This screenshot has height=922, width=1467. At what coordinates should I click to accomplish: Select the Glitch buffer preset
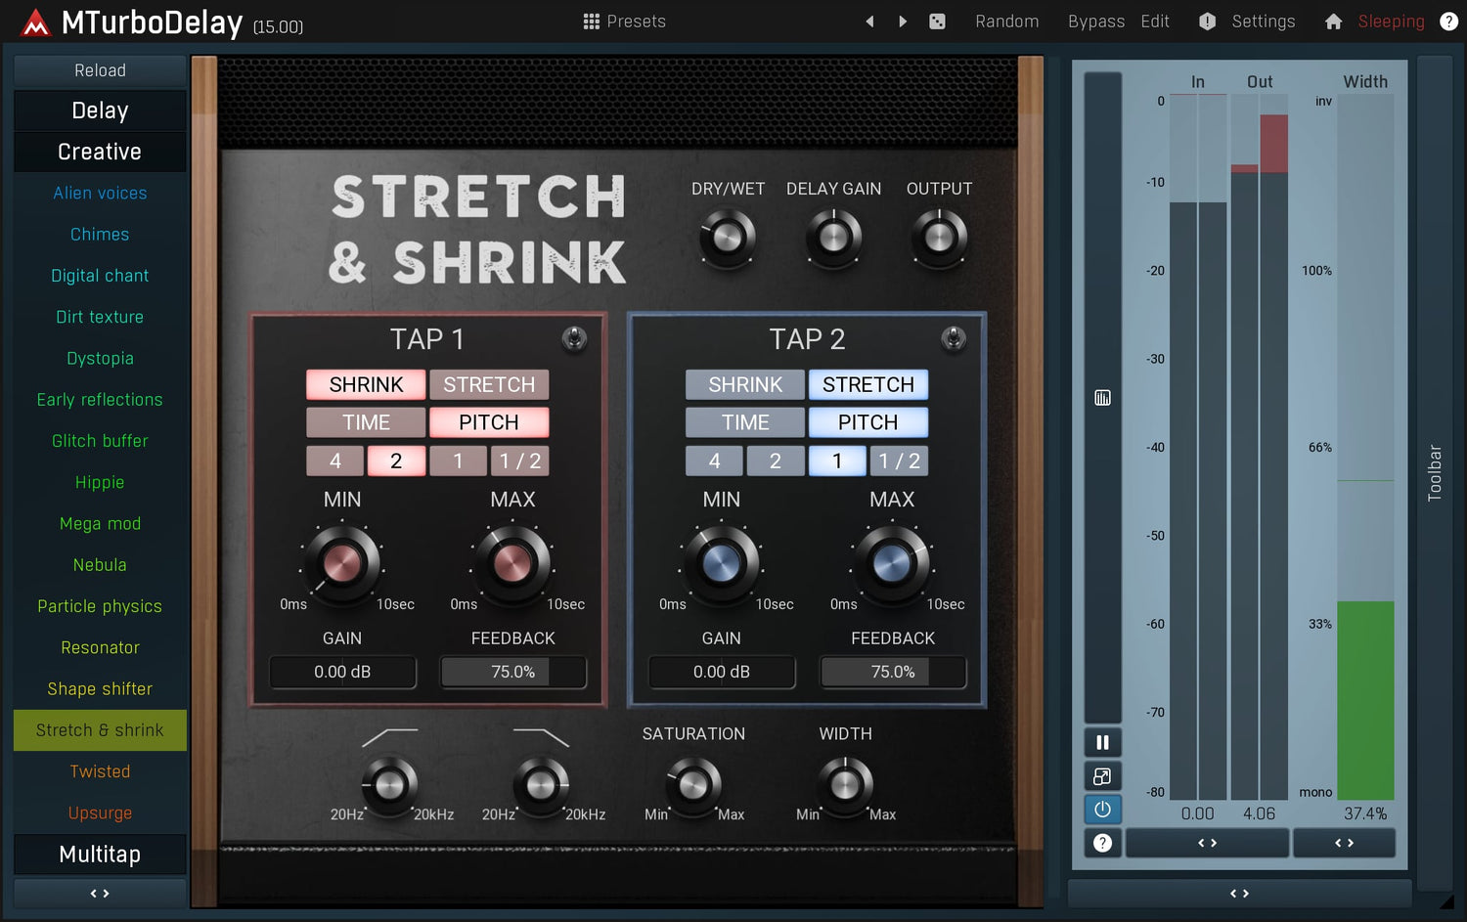click(x=100, y=441)
